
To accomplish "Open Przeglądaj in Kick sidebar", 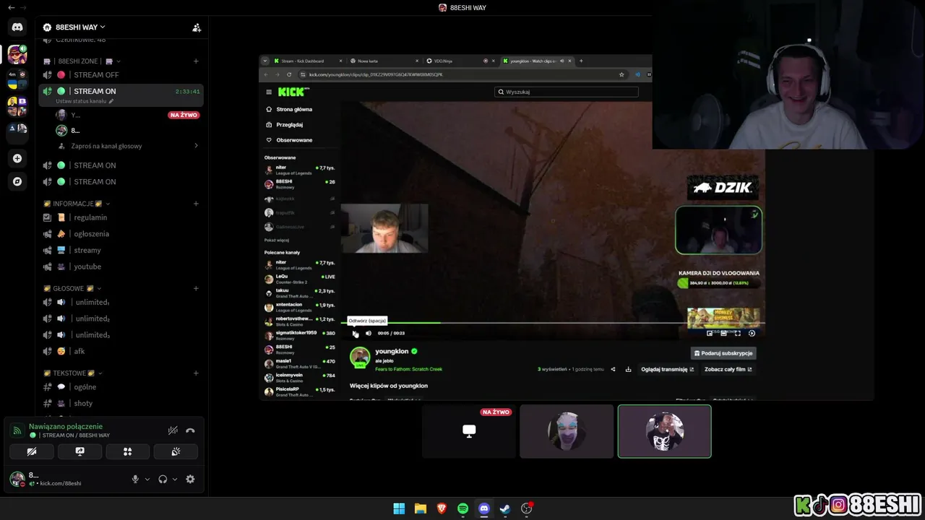I will coord(285,124).
